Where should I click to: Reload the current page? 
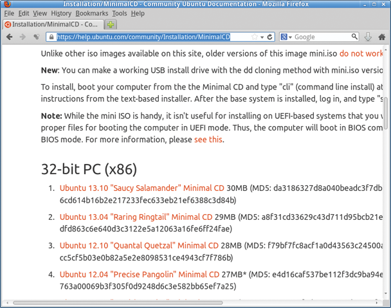tap(270, 37)
